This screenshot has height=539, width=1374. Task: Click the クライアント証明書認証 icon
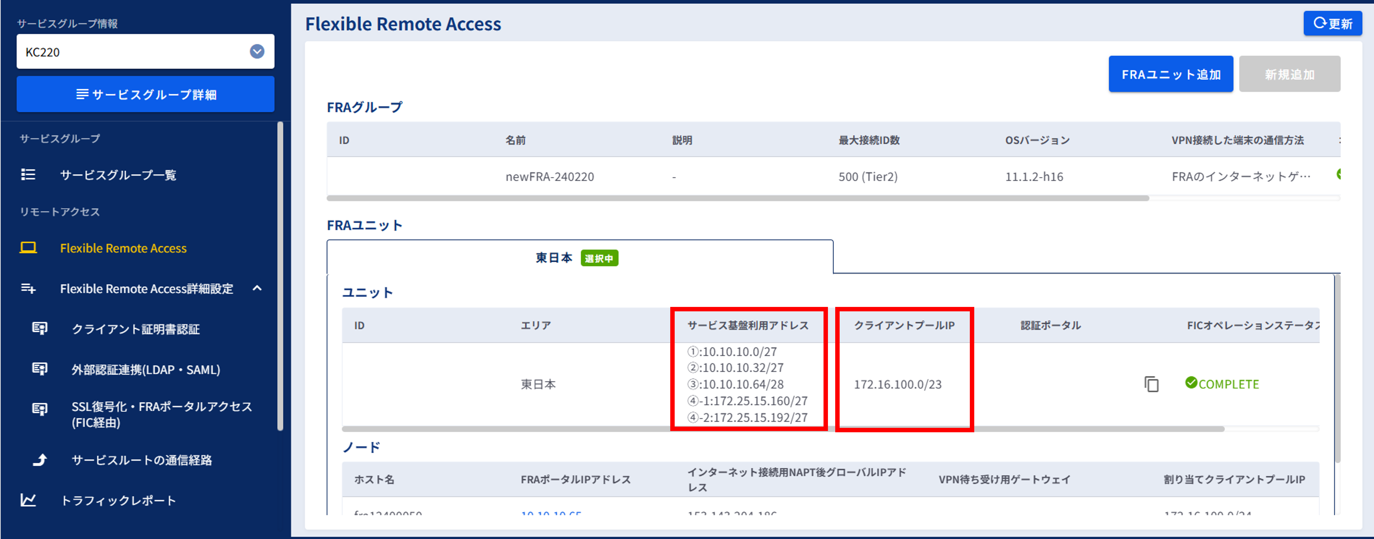click(40, 328)
